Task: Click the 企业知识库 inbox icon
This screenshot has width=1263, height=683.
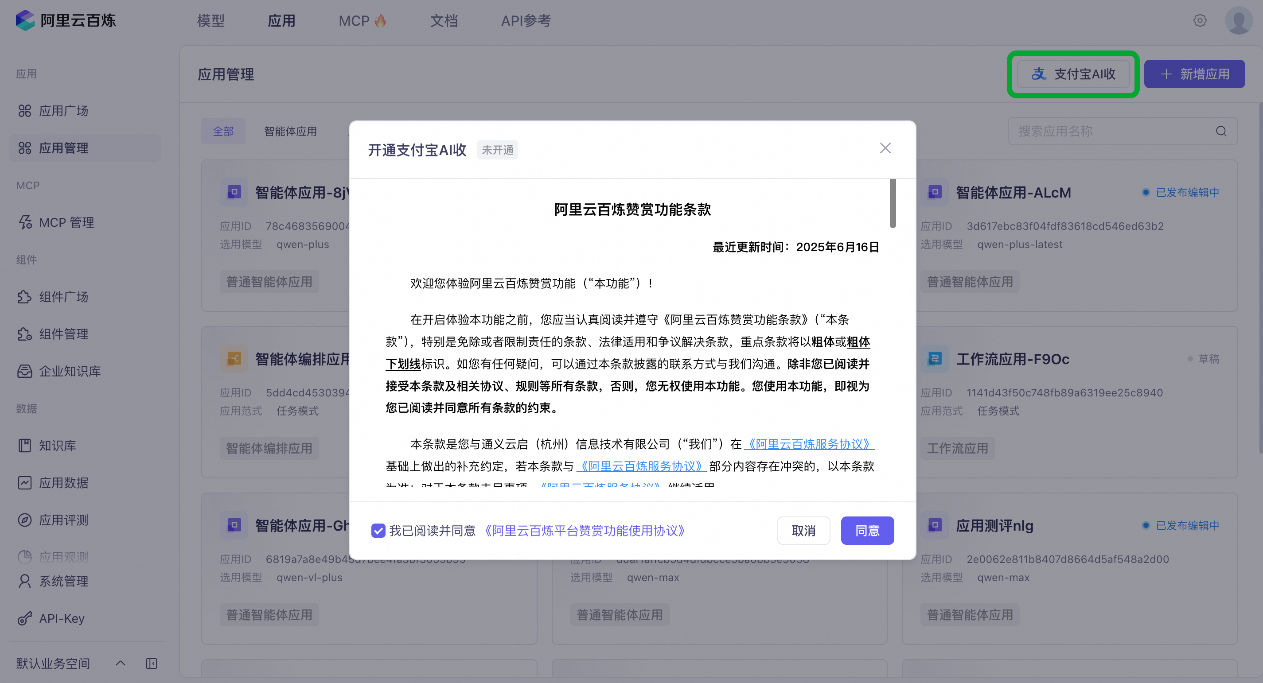Action: click(x=24, y=371)
